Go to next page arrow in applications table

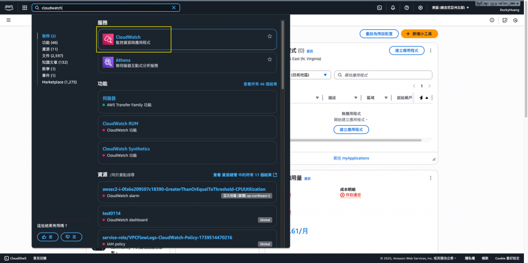pos(430,86)
